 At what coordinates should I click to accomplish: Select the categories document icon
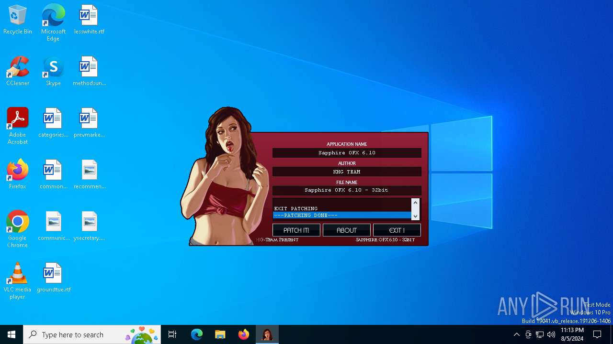click(x=53, y=123)
